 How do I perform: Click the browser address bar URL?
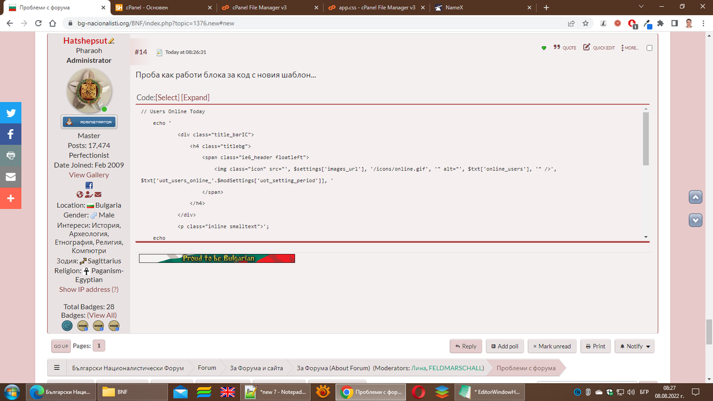tap(155, 23)
